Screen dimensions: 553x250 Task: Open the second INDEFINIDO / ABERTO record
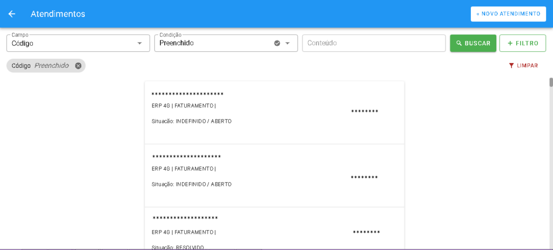[x=274, y=176]
